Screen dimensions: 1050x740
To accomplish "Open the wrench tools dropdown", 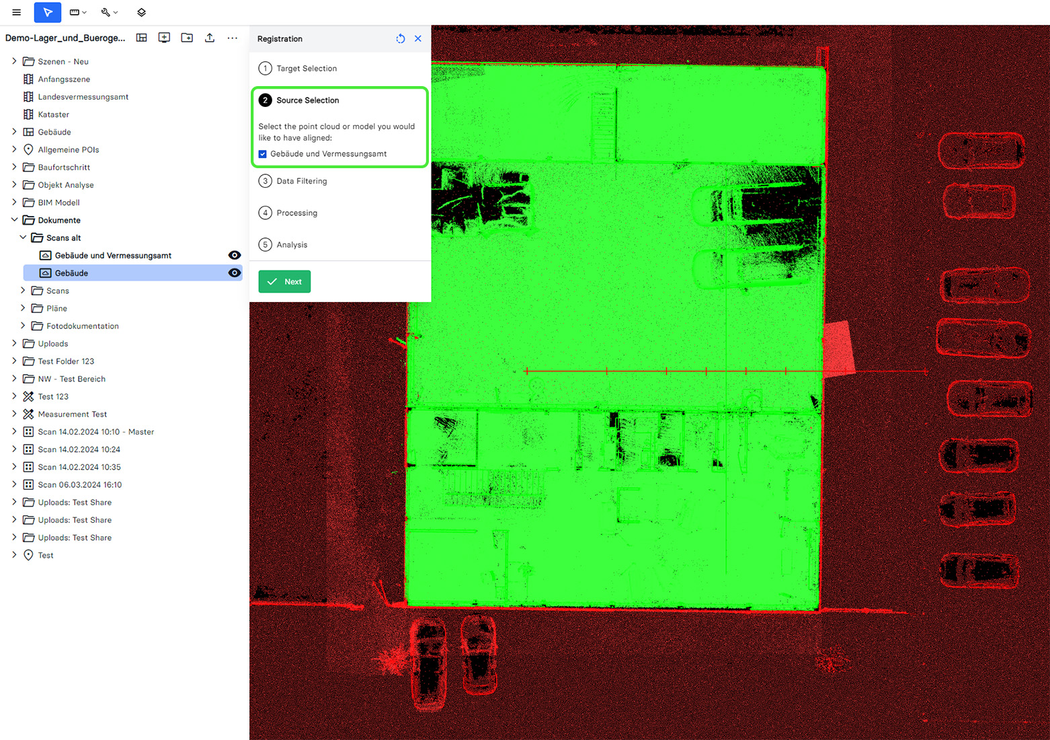I will point(109,12).
